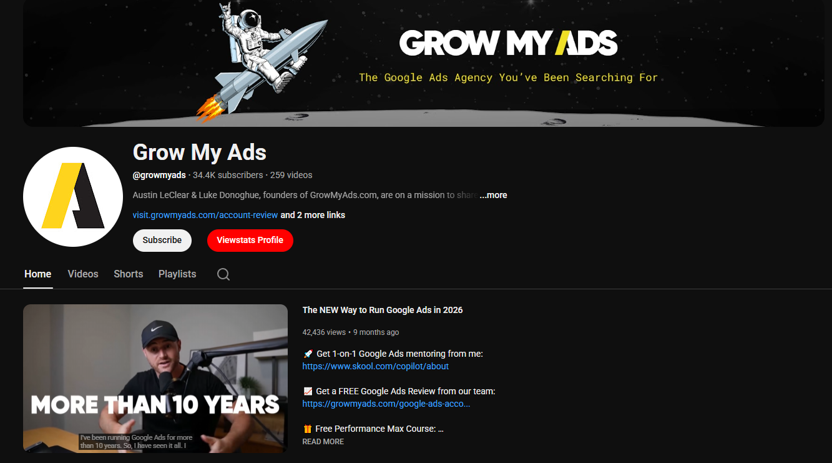Open 'The NEW Way to Run Google Ads in 2026' title

click(x=383, y=310)
